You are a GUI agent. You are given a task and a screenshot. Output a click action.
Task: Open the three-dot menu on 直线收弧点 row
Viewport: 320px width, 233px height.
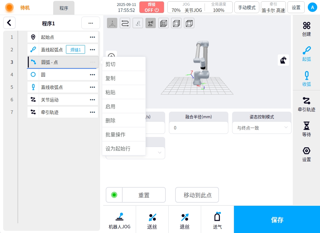coord(92,87)
